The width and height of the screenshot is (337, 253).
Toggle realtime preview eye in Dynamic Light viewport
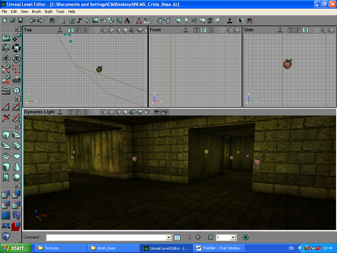[x=157, y=112]
